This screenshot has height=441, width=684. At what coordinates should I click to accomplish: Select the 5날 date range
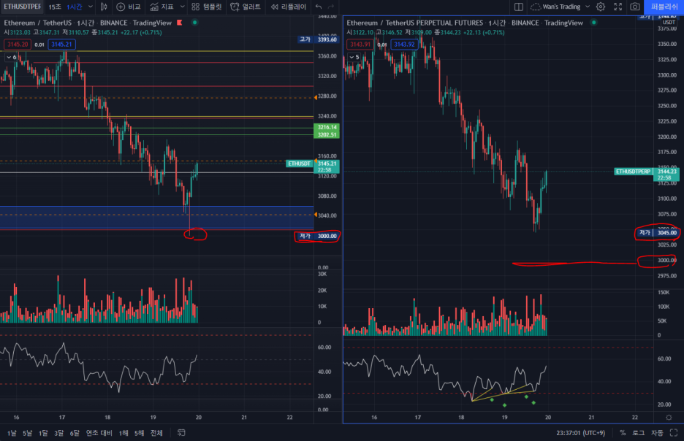(27, 433)
